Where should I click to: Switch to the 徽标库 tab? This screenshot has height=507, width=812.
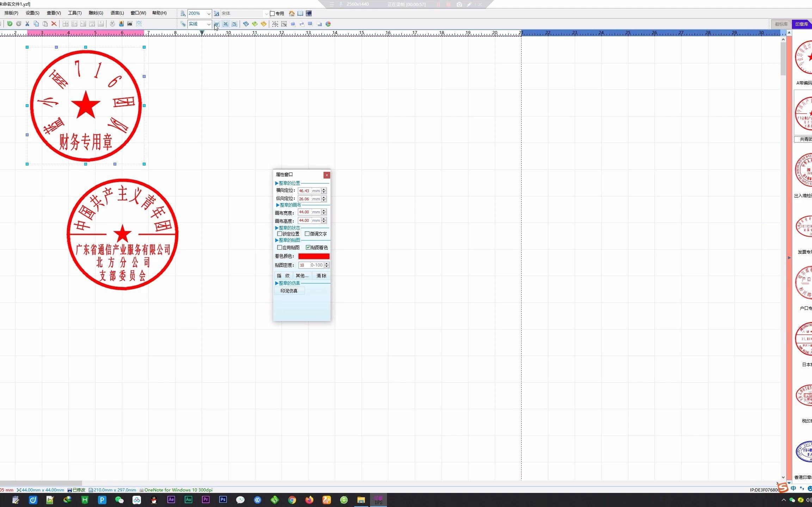coord(781,24)
